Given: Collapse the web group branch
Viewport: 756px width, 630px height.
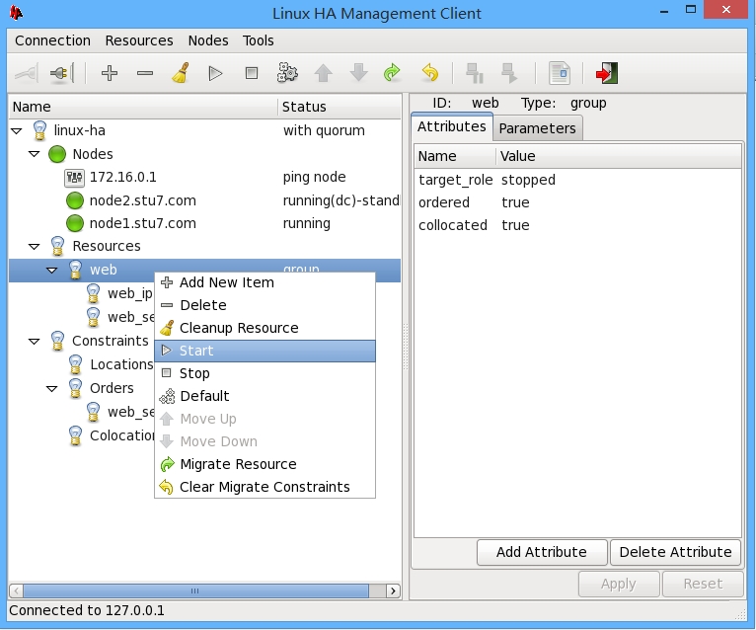Looking at the screenshot, I should 51,271.
